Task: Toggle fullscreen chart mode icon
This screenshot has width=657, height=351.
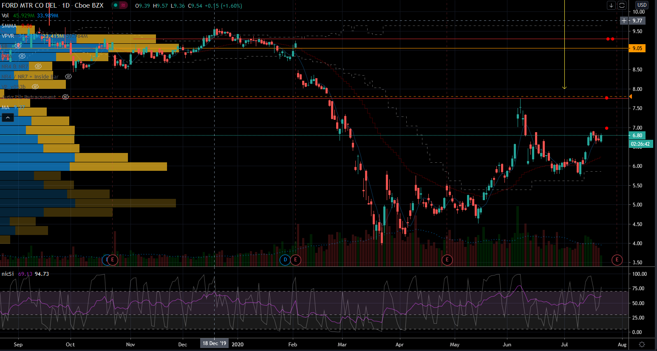Action: [x=622, y=5]
